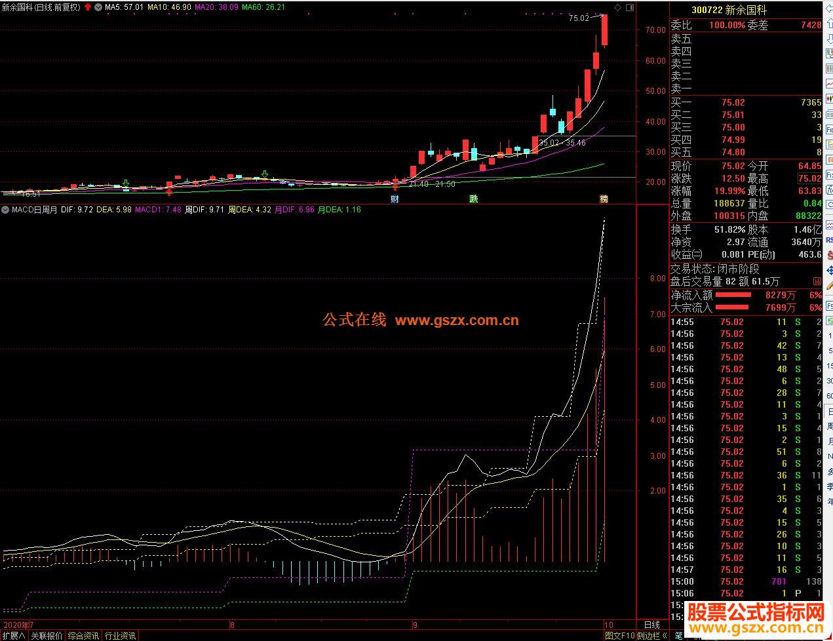The width and height of the screenshot is (833, 641).
Task: Click the 15:00 tick row with 701
Action: pyautogui.click(x=746, y=581)
